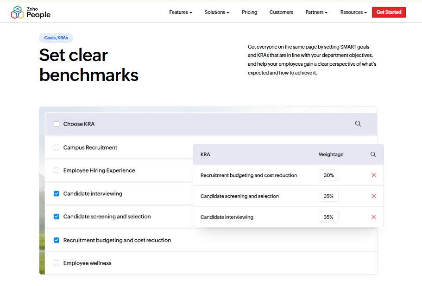422x286 pixels.
Task: Check the Employee wellness checkbox
Action: coord(57,263)
